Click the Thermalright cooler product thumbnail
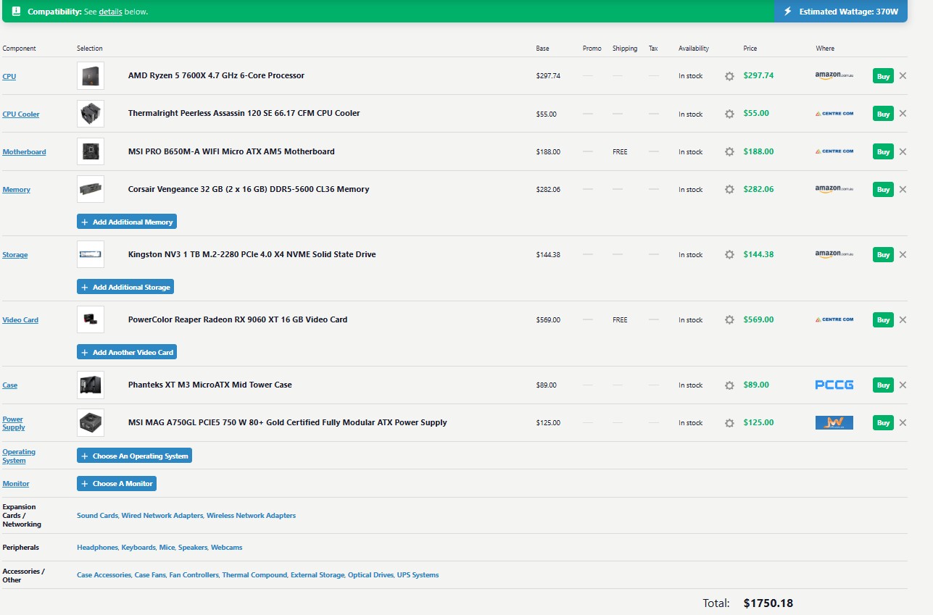 [x=91, y=113]
